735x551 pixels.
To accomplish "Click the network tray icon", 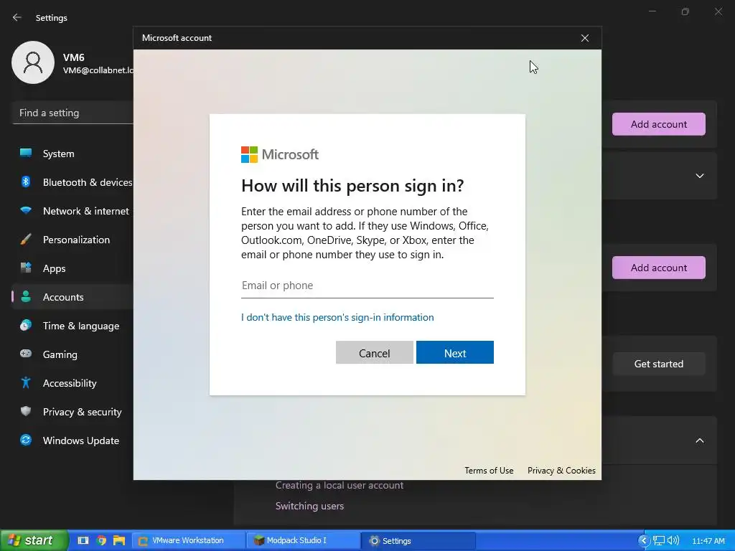I will pyautogui.click(x=659, y=541).
